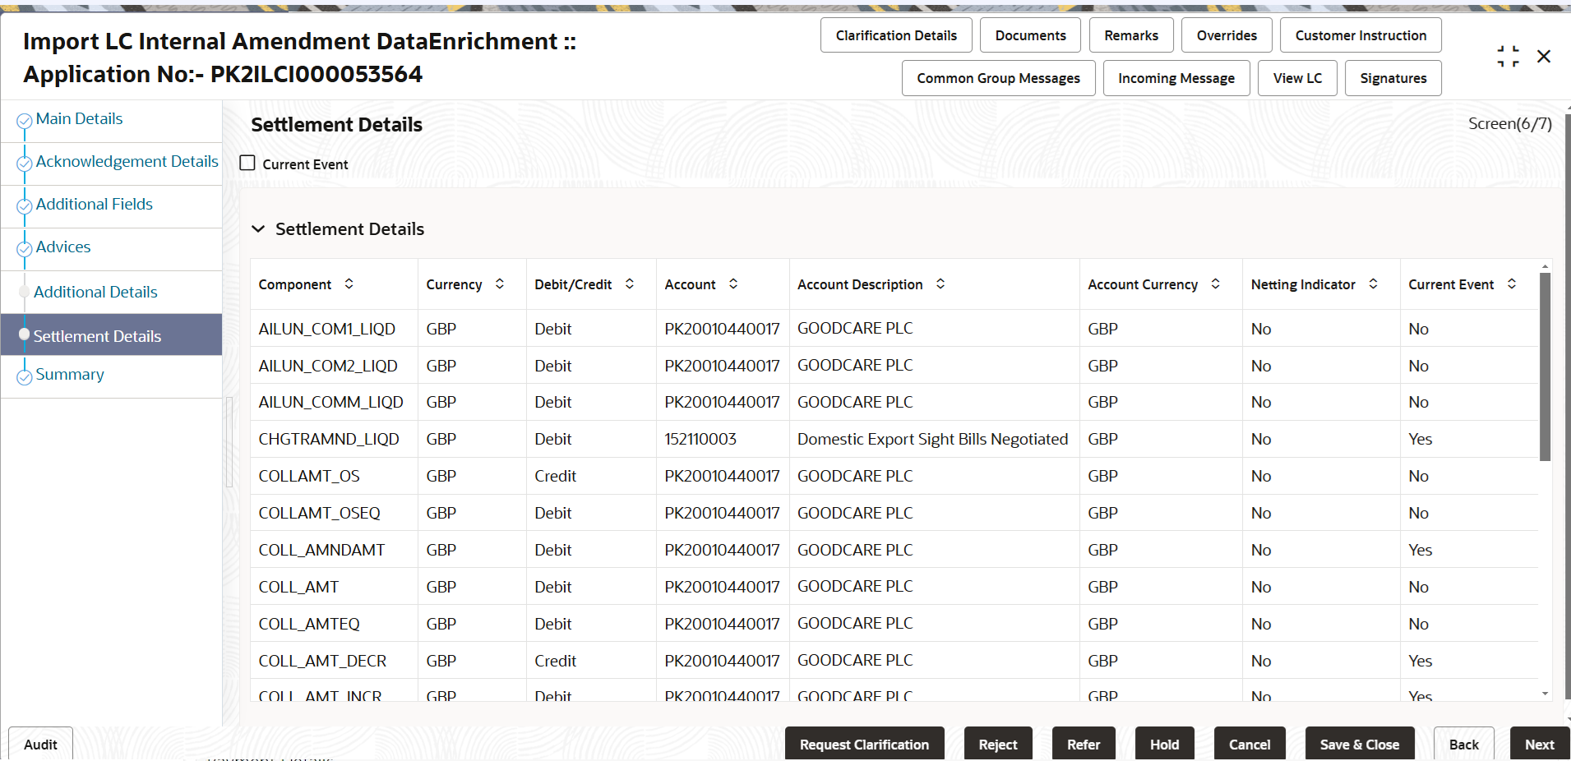
Task: Click the fullscreen expand icon
Action: pyautogui.click(x=1508, y=55)
